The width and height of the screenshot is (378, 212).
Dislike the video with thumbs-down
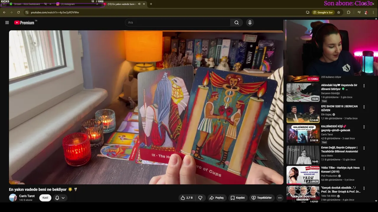click(x=200, y=198)
